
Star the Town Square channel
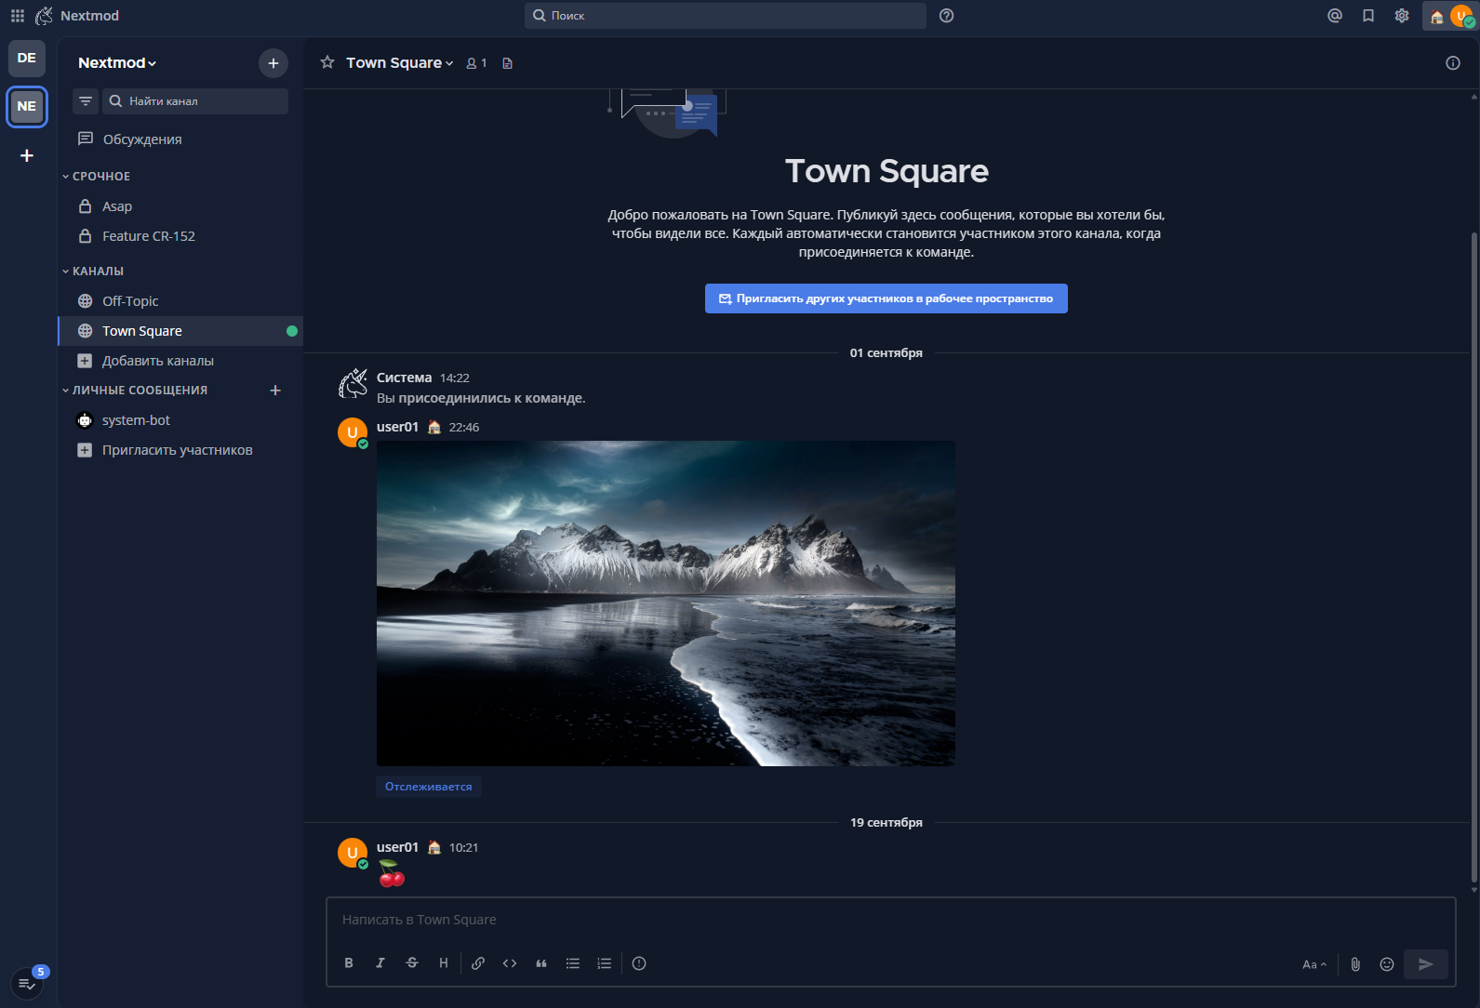[x=327, y=62]
